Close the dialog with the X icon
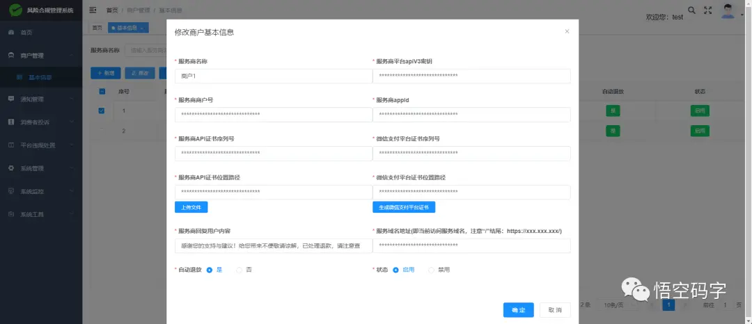 click(567, 31)
